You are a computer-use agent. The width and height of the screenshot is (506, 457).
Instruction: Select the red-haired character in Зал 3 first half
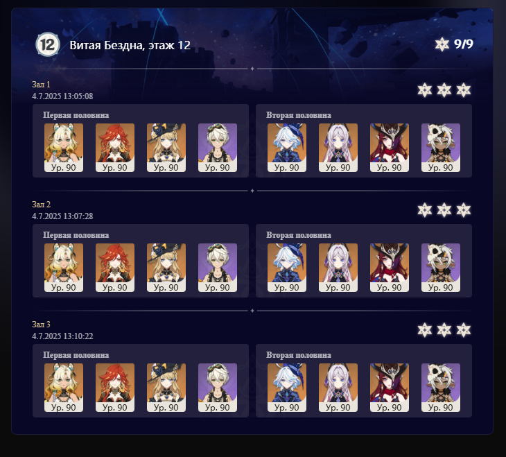click(115, 388)
